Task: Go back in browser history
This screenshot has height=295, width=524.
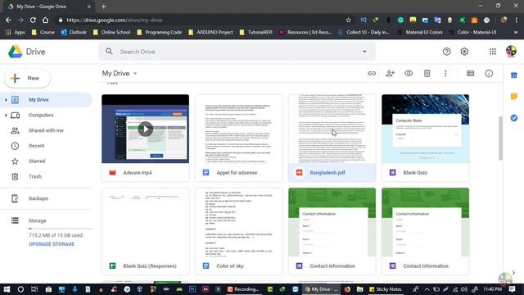Action: click(8, 20)
